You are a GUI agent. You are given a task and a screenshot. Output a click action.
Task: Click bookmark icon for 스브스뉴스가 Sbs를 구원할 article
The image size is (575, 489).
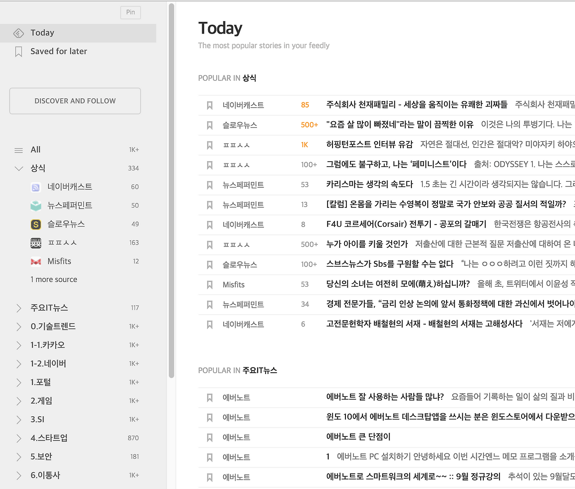coord(209,265)
